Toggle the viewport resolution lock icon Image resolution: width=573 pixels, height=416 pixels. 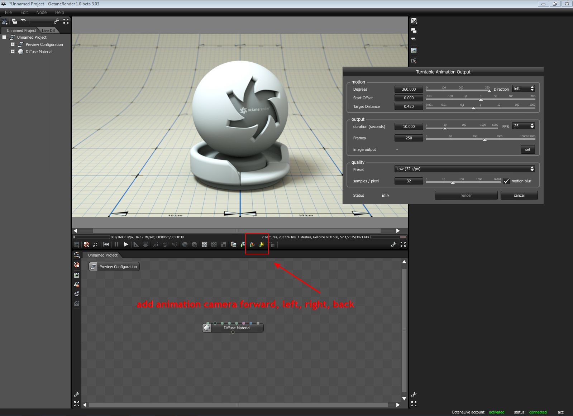(x=272, y=245)
